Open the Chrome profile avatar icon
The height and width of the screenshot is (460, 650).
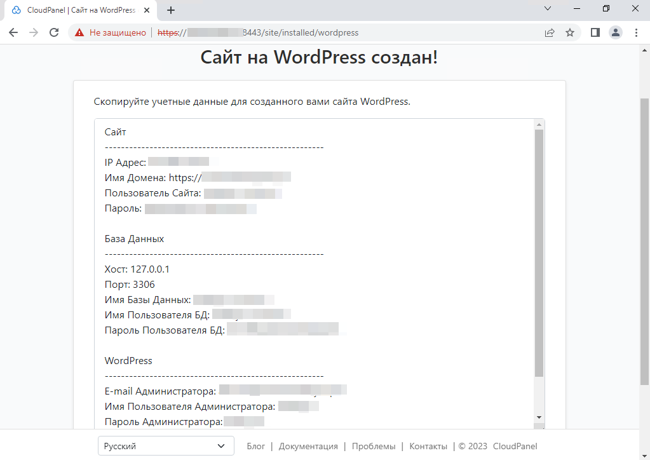click(x=615, y=32)
